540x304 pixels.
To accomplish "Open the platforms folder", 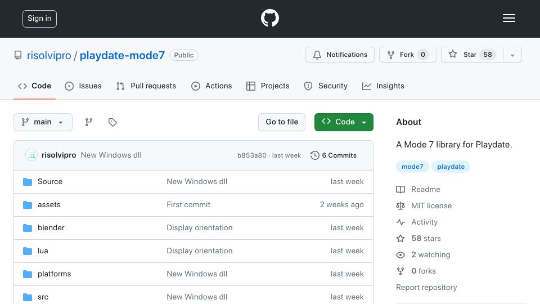I will pos(55,274).
